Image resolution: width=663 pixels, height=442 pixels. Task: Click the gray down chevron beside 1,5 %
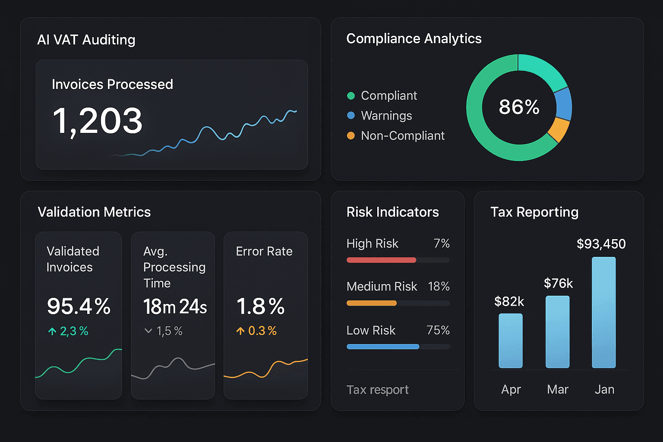(x=148, y=331)
